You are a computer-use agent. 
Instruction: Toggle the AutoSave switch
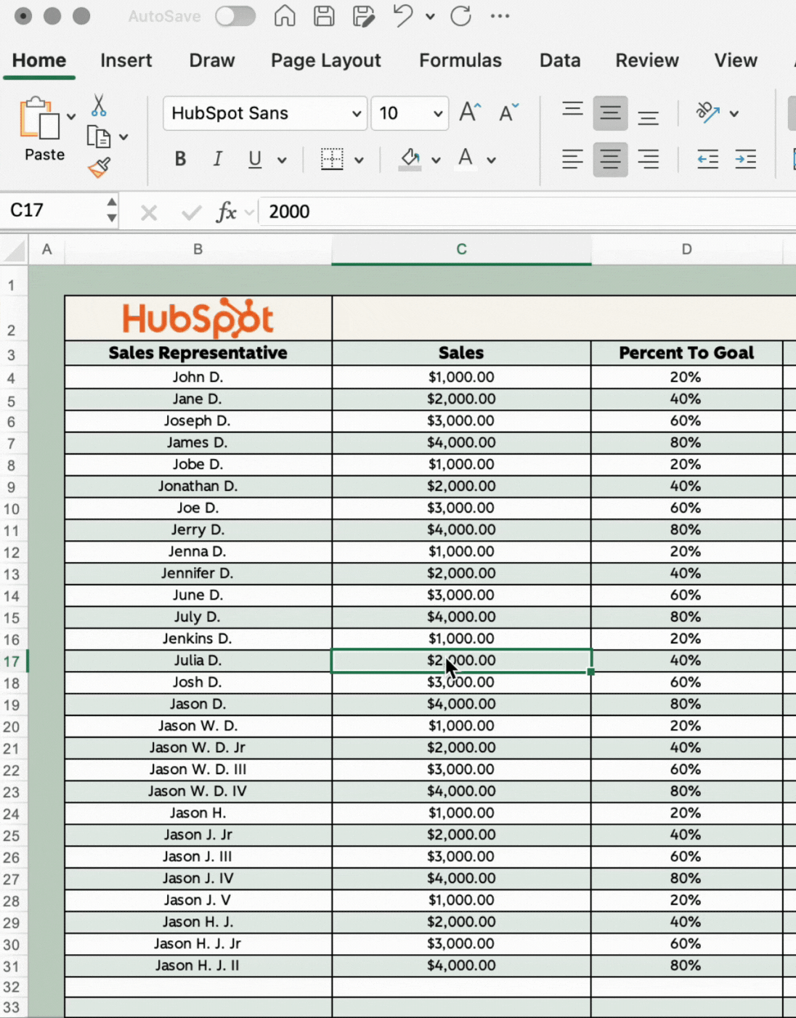coord(235,16)
